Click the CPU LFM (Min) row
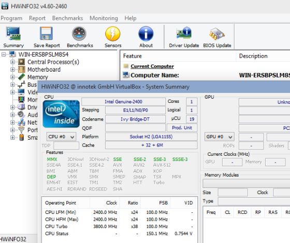Viewport: 290px width, 243px height. (119, 212)
